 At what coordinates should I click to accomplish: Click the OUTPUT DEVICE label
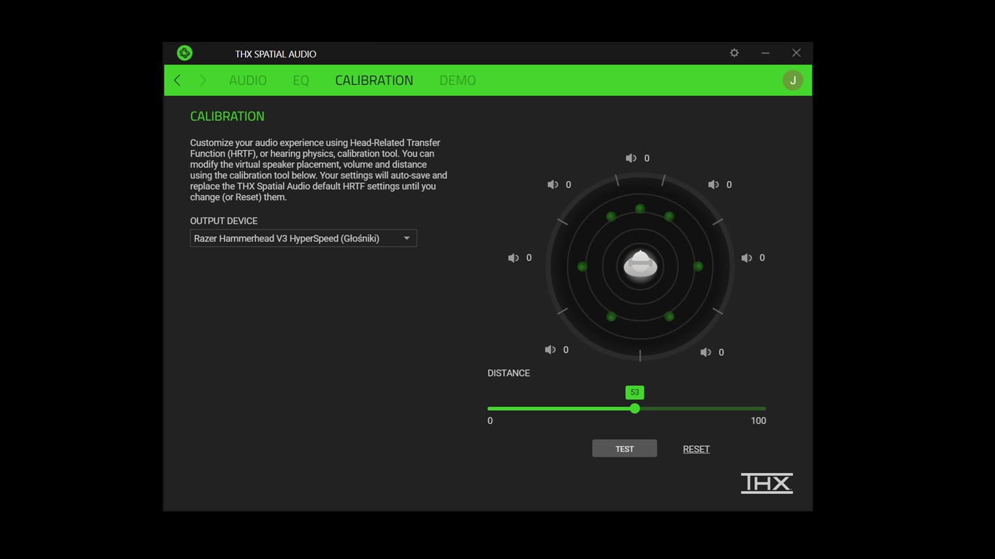223,221
